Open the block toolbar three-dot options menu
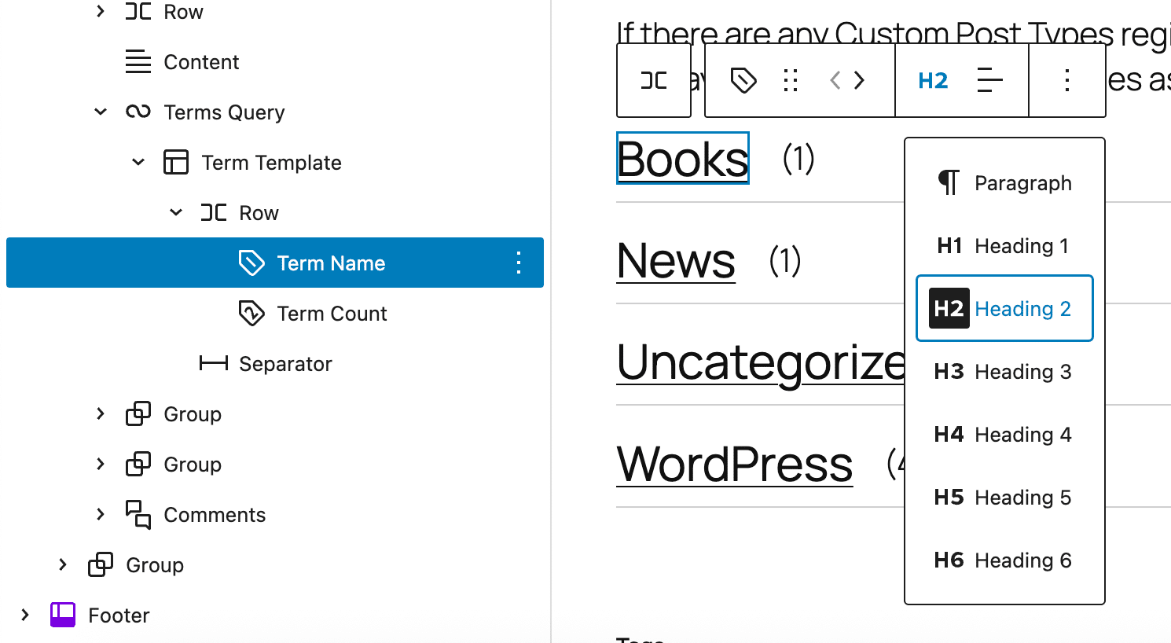The width and height of the screenshot is (1171, 643). pos(1066,79)
